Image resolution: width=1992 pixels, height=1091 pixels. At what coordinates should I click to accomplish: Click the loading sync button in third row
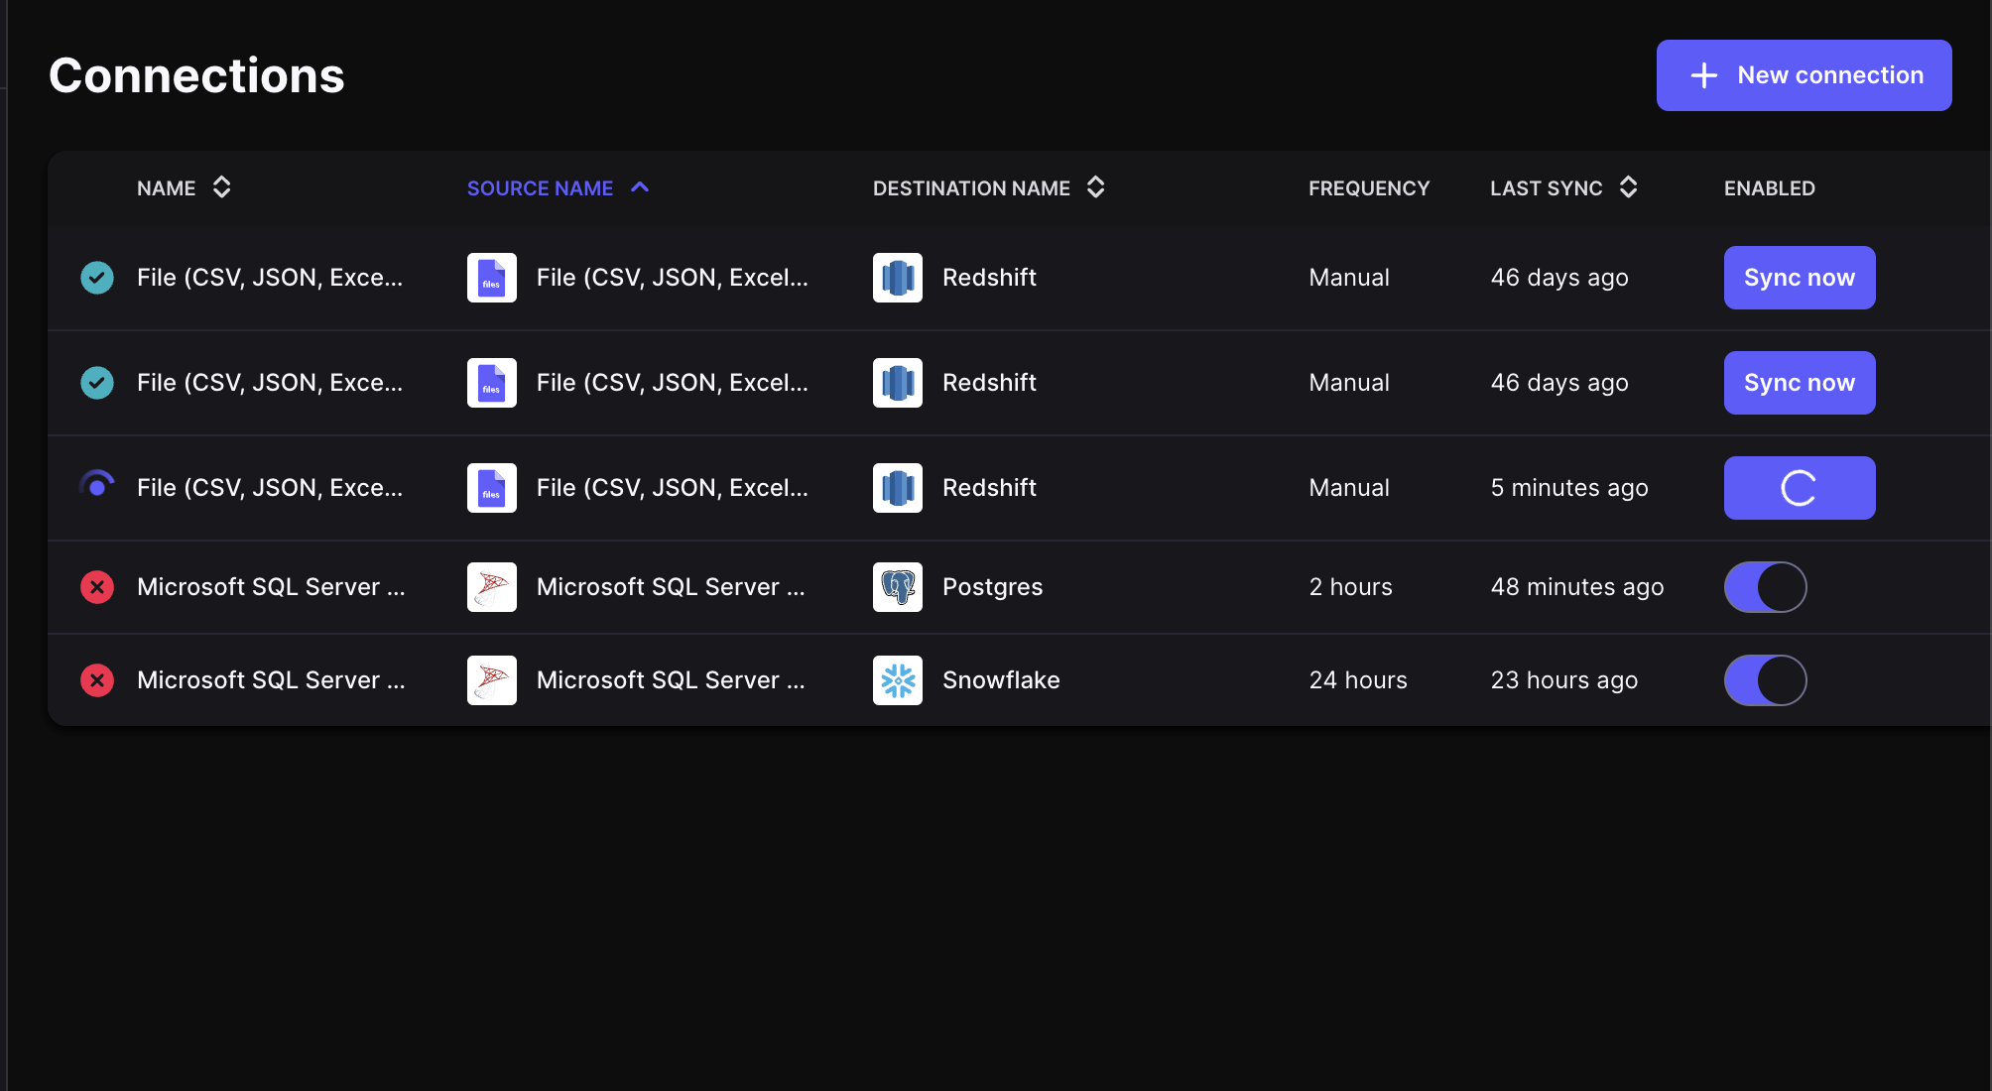point(1800,488)
